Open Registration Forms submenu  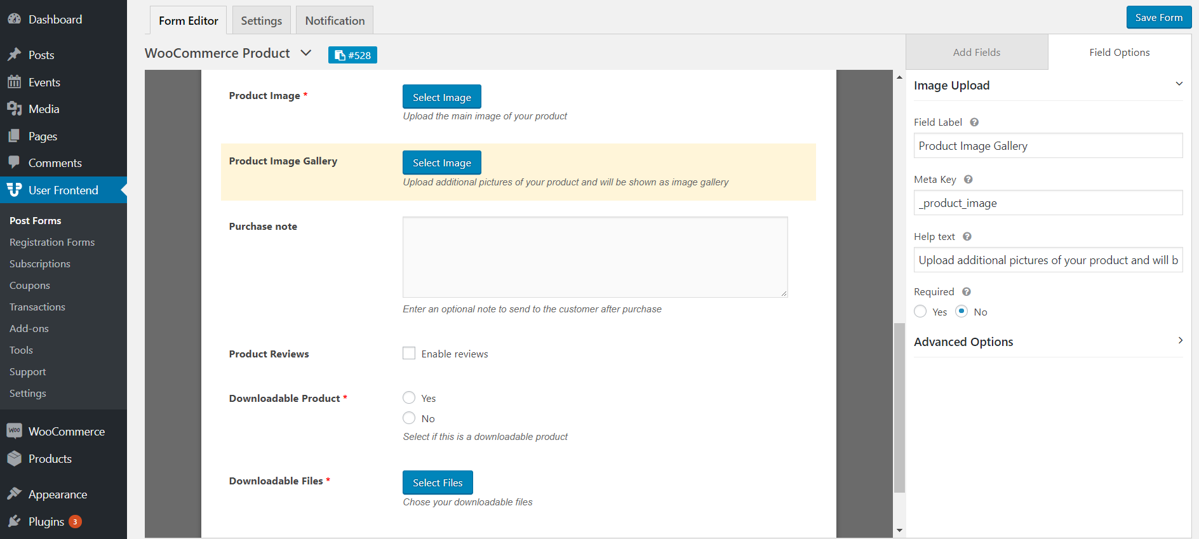click(x=52, y=242)
